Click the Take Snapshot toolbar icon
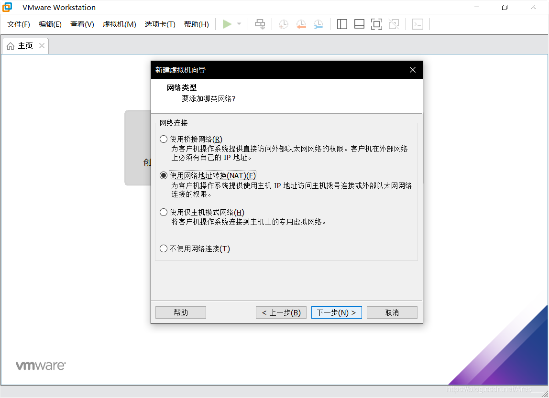The width and height of the screenshot is (549, 398). click(283, 24)
